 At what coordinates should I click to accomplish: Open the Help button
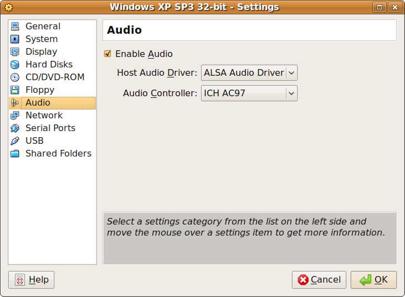(32, 280)
